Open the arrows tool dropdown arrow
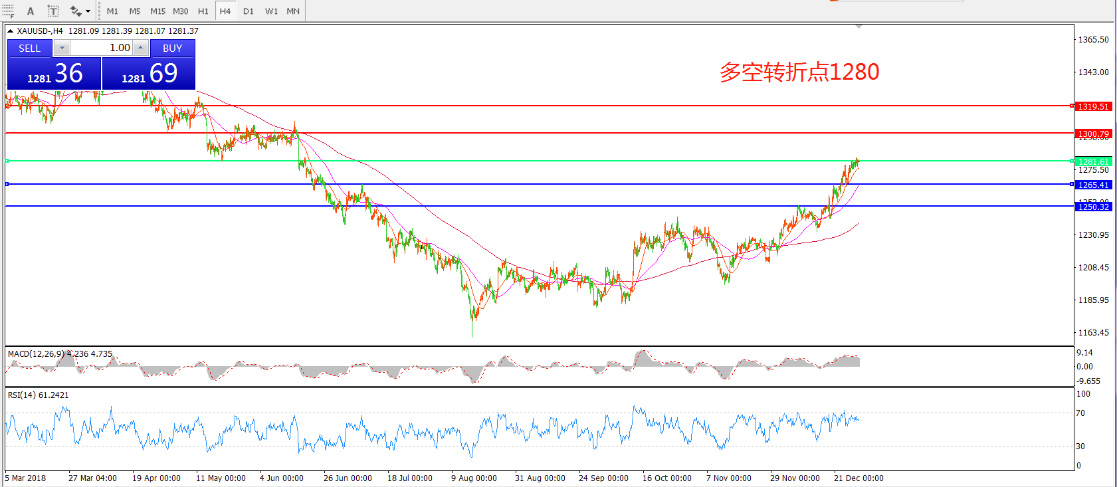Viewport: 1117px width, 487px height. point(88,11)
